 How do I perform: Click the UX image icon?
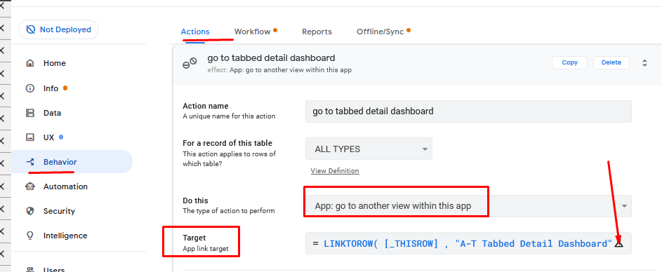tap(30, 137)
